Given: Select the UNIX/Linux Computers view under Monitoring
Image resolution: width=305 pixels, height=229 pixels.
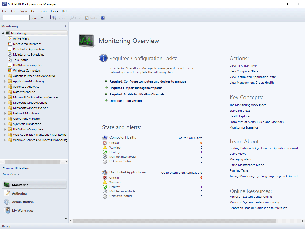Looking at the screenshot, I should (28, 65).
